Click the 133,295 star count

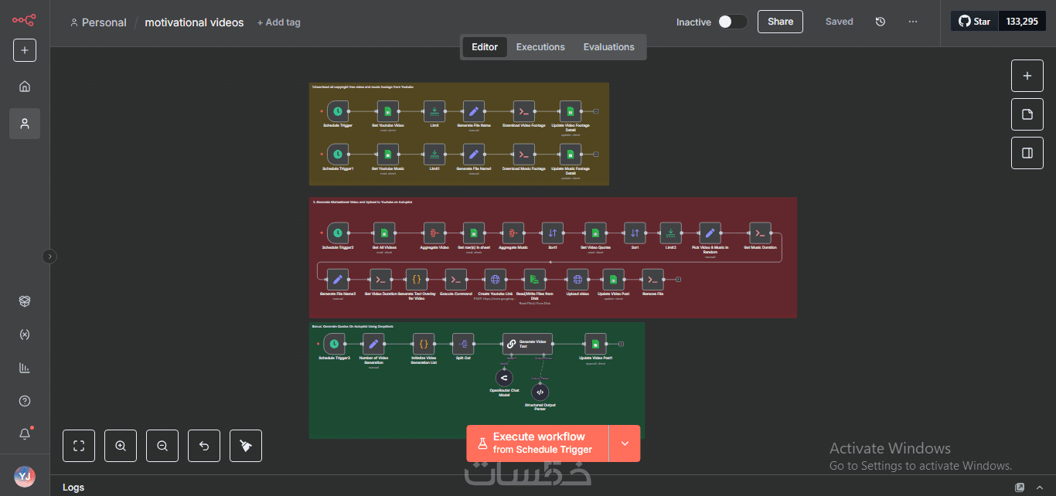[1022, 22]
